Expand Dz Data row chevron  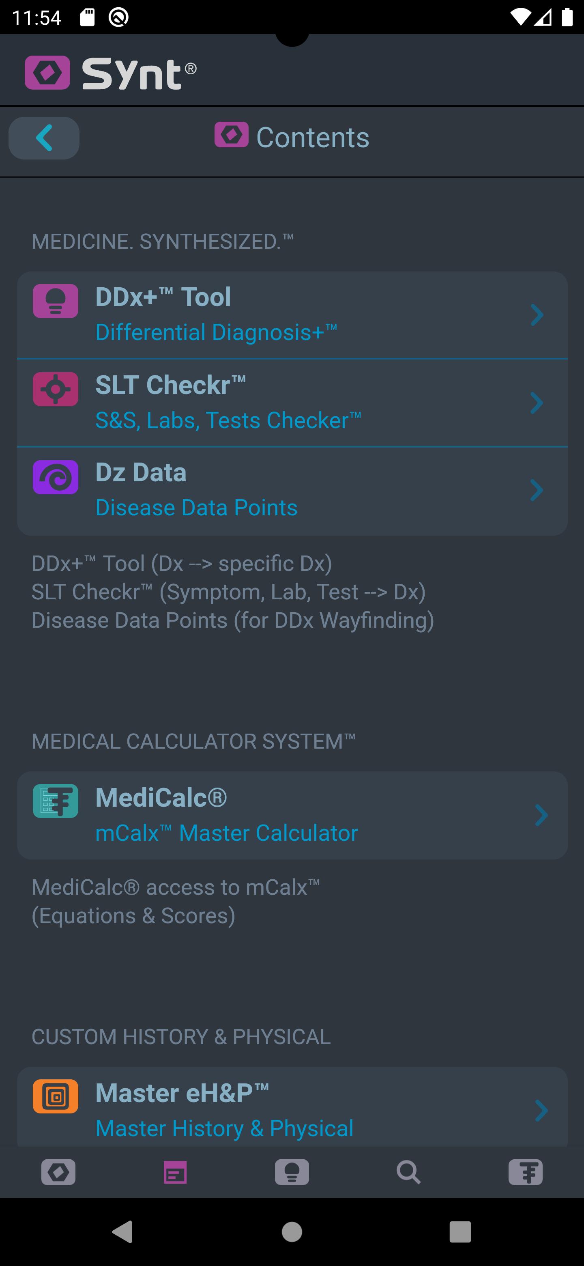tap(537, 491)
